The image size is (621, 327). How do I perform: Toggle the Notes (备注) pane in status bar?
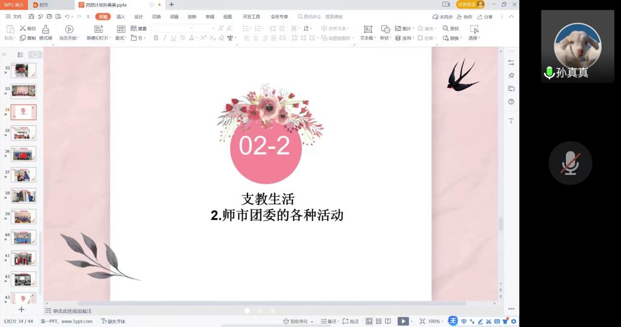[329, 322]
